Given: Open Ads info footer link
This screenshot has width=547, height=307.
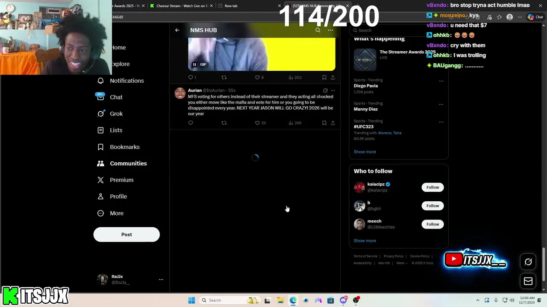Looking at the screenshot, I should tap(384, 263).
